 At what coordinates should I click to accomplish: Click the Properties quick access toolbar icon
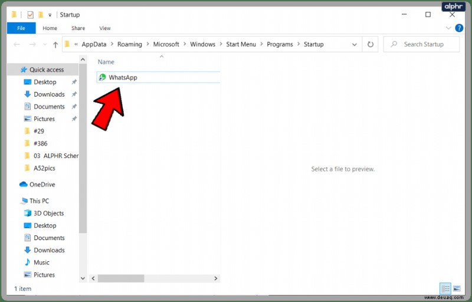pos(30,15)
